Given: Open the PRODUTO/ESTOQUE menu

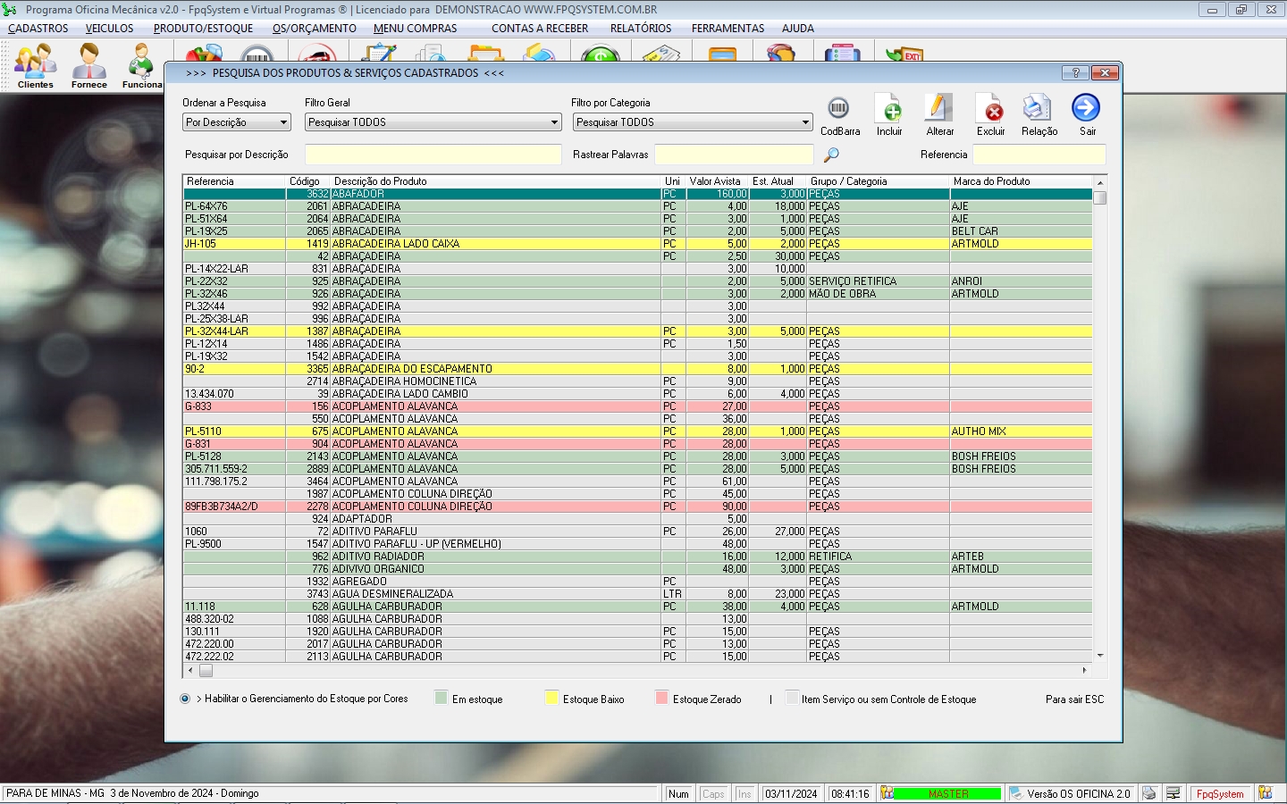Looking at the screenshot, I should 203,29.
